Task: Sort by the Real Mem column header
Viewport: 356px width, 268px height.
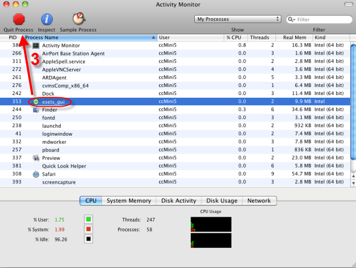Action: pos(294,37)
